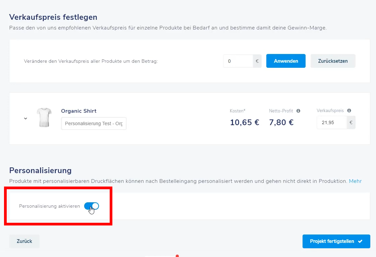Screen dimensions: 376x257
Task: Go back with the Zurück button
Action: [24, 241]
